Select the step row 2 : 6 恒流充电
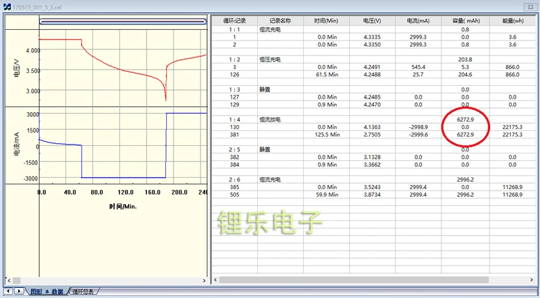This screenshot has width=540, height=298. [374, 179]
